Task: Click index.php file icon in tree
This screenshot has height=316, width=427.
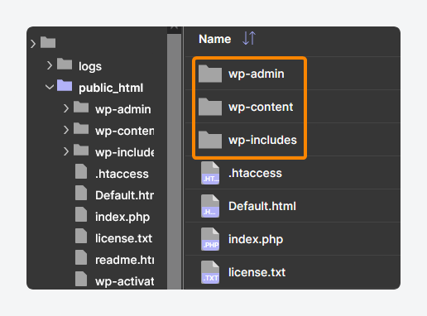Action: tap(81, 214)
